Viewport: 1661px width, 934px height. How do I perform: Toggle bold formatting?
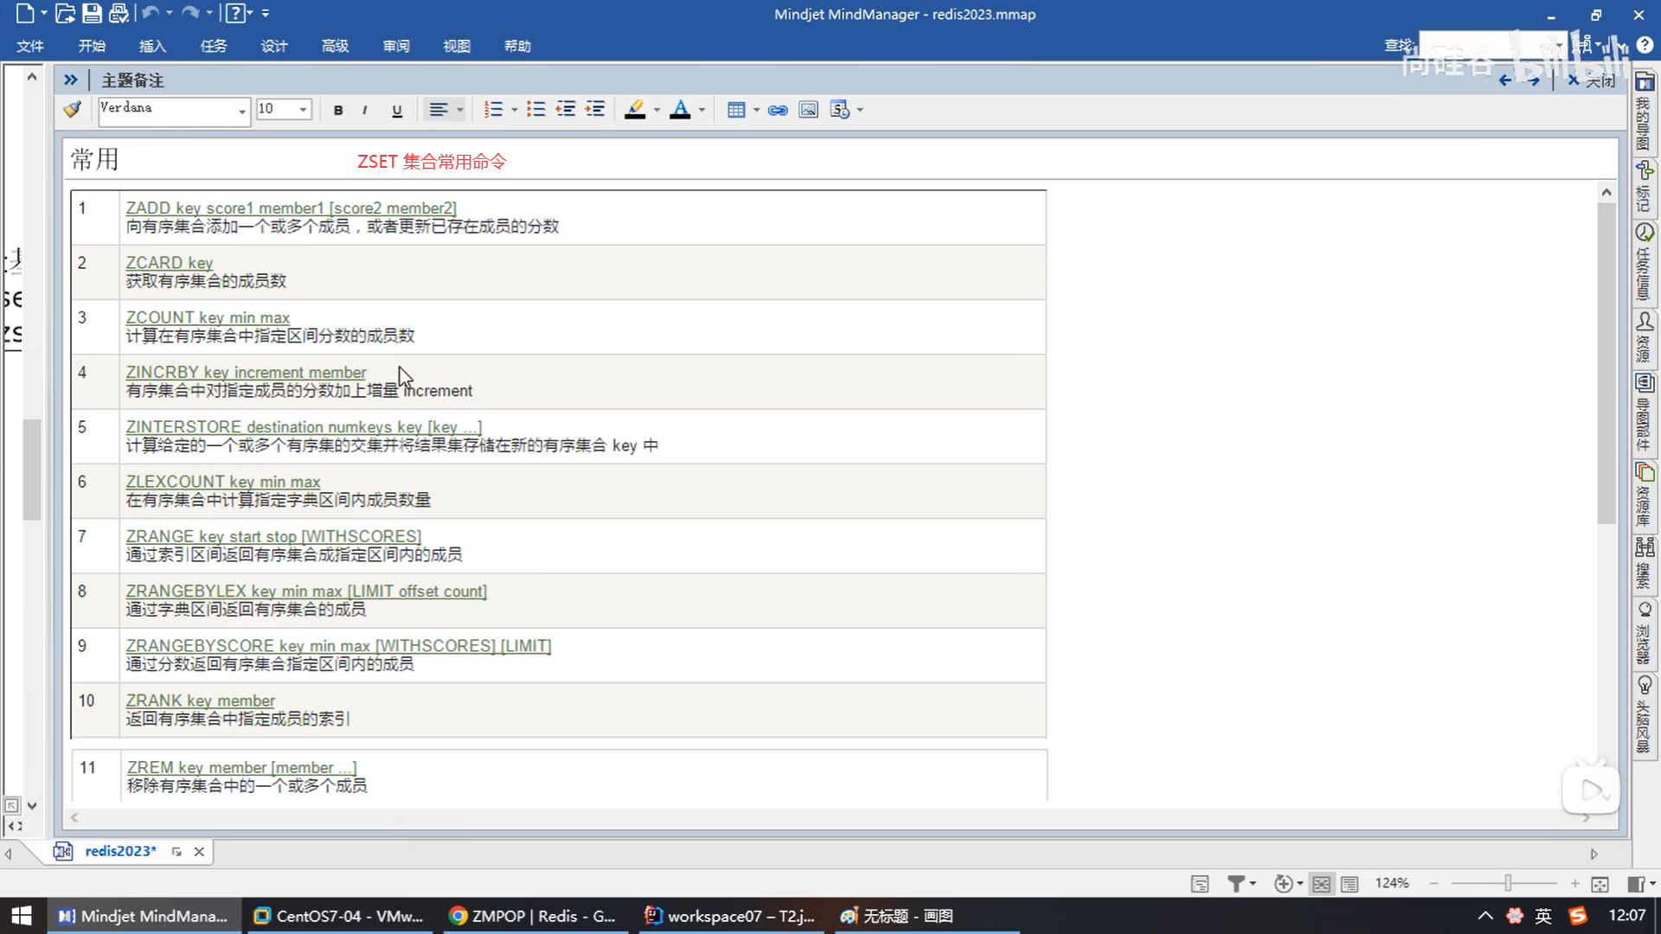pos(338,110)
